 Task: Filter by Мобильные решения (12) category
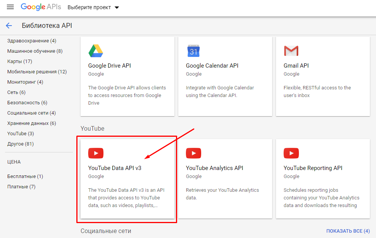37,72
